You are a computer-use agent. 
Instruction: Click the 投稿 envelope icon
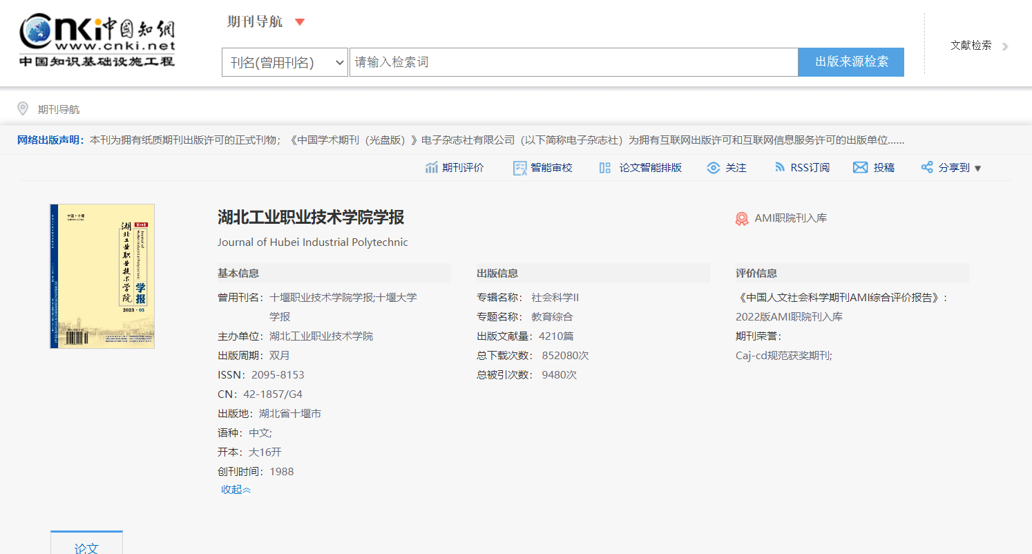coord(860,168)
